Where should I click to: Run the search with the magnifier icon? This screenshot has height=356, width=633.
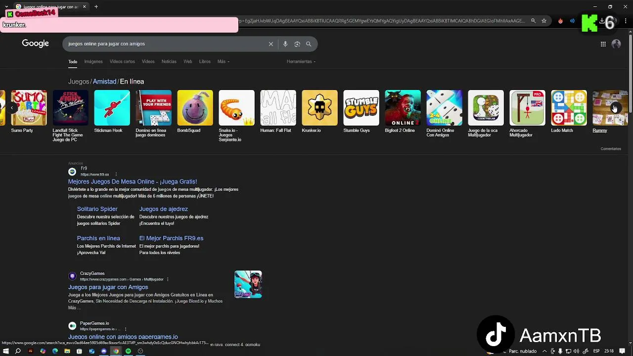tap(309, 44)
